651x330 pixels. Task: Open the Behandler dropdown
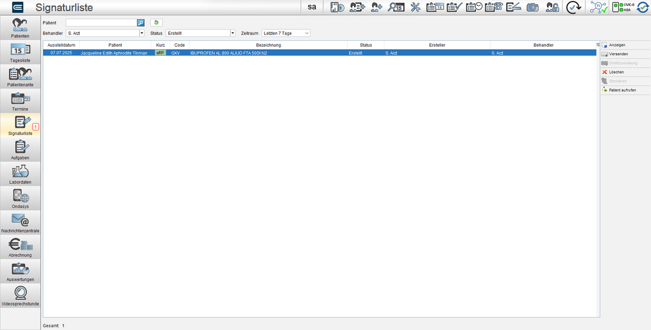(142, 33)
